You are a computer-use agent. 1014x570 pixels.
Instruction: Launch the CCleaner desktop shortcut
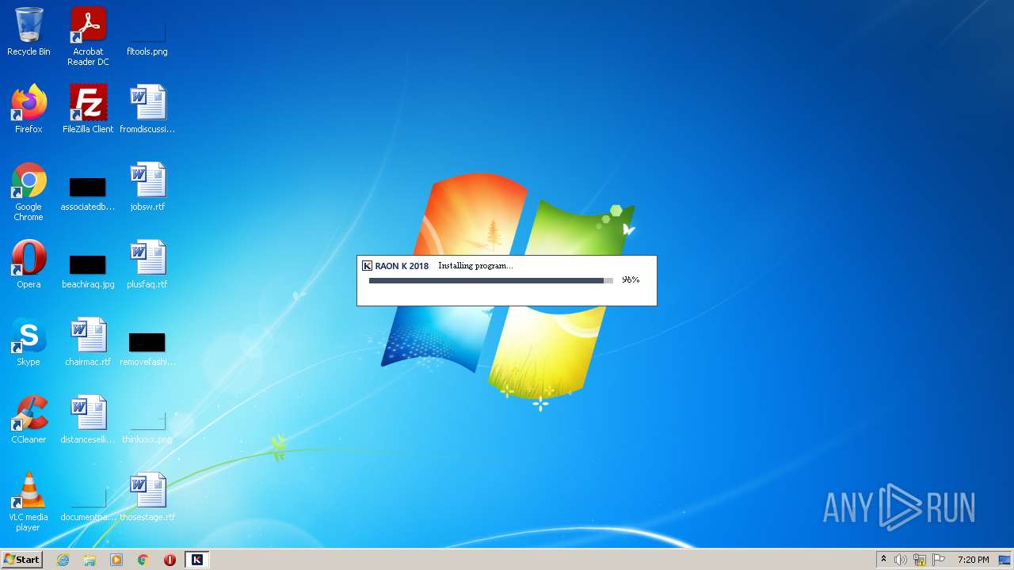pyautogui.click(x=29, y=420)
